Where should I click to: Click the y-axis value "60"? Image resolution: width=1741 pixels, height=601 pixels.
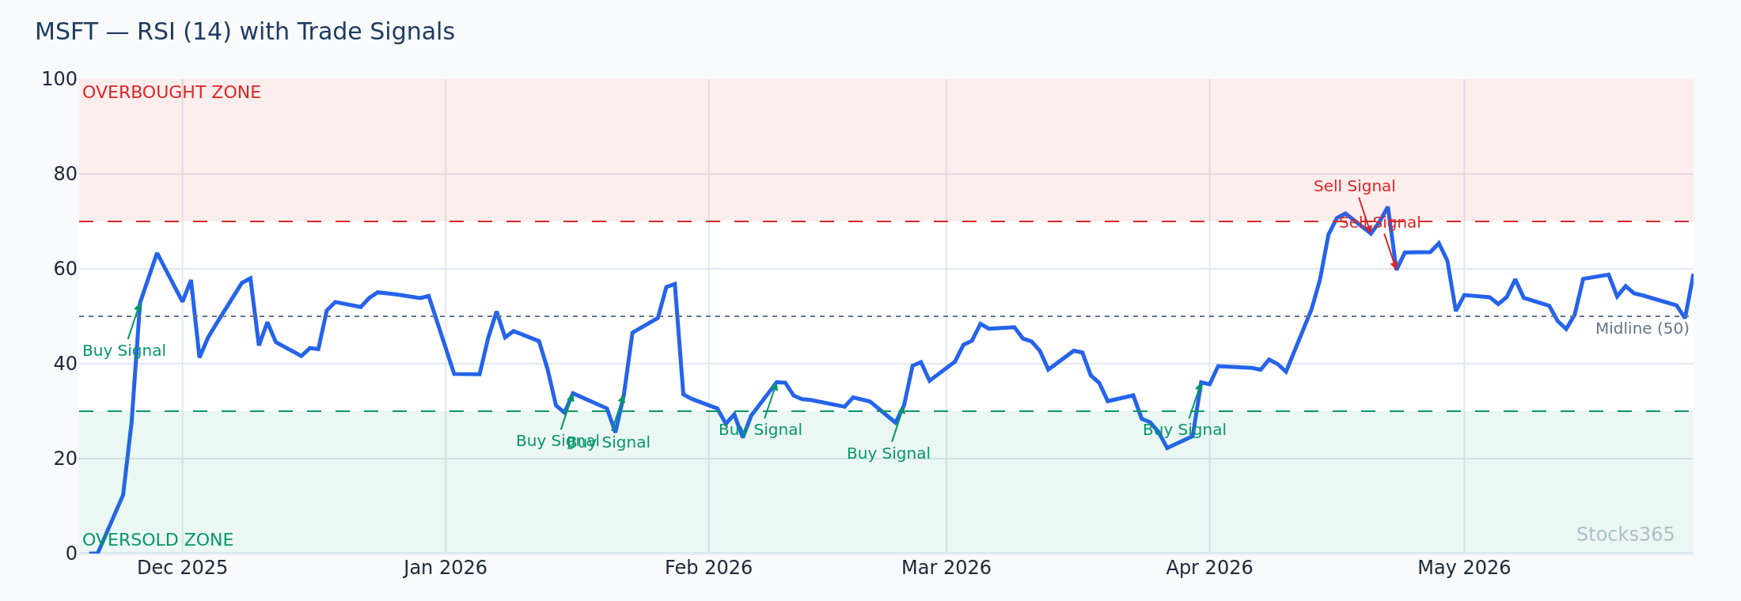coord(65,269)
